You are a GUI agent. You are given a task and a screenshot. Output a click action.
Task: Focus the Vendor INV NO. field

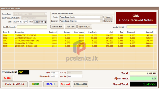[142, 27]
